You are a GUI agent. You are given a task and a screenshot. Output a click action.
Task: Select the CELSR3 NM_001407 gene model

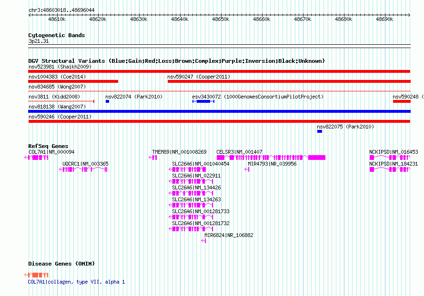(x=271, y=158)
